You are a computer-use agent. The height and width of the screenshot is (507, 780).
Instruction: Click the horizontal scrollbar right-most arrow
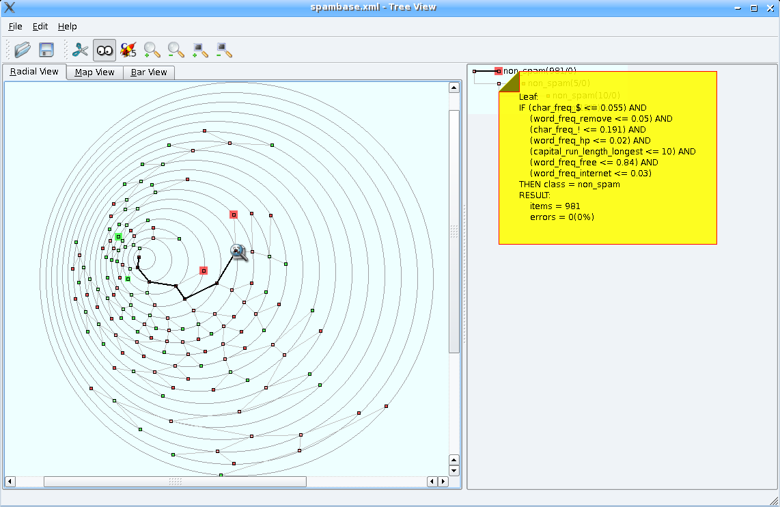[x=443, y=481]
